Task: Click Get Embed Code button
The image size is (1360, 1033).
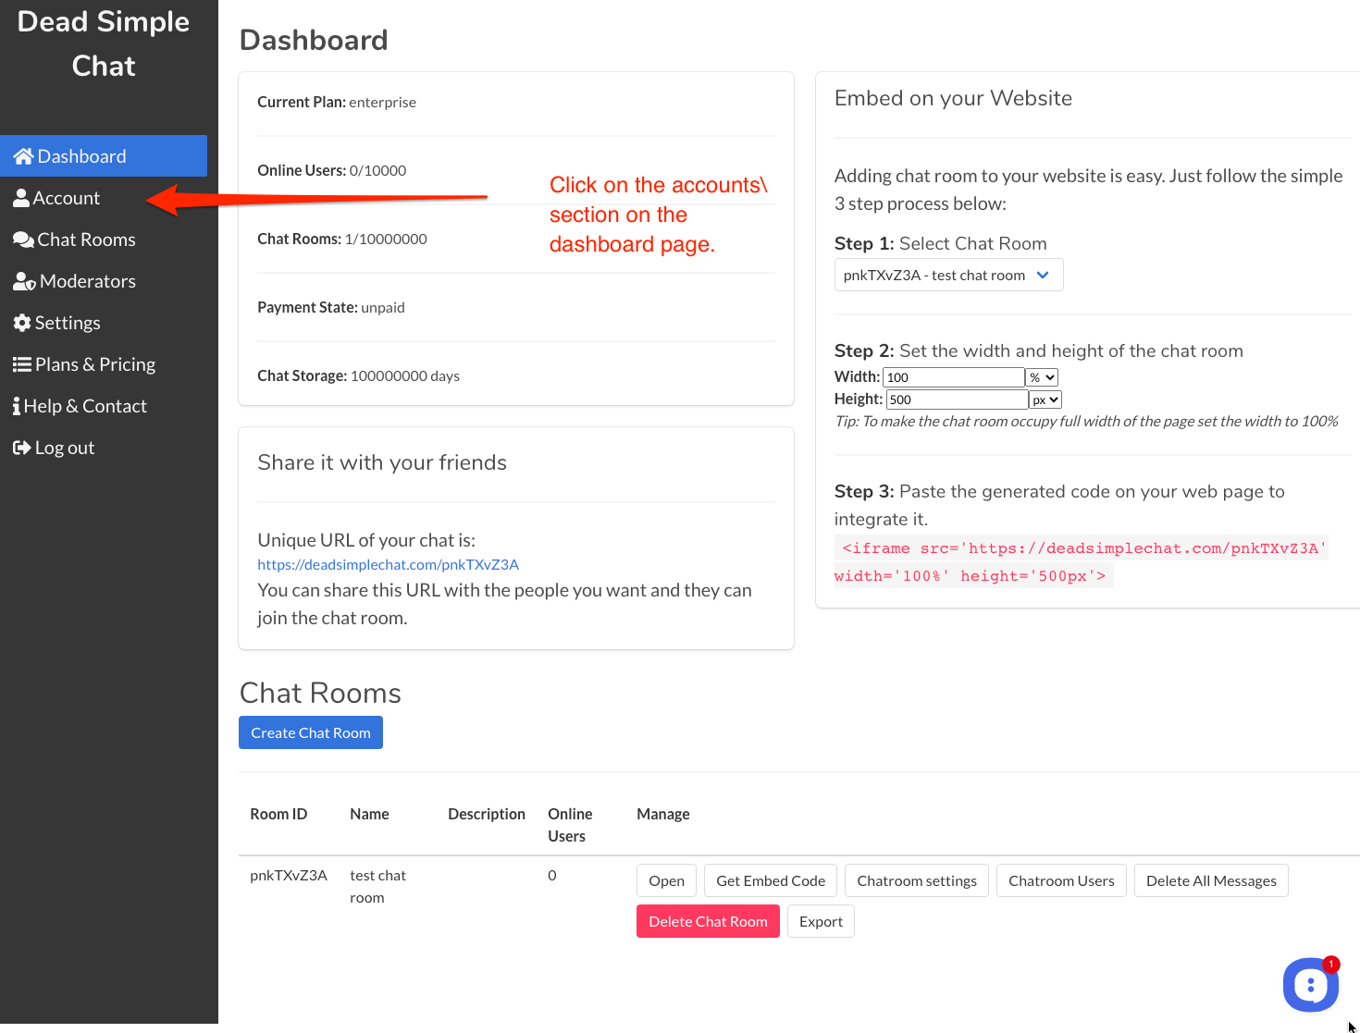Action: click(771, 880)
